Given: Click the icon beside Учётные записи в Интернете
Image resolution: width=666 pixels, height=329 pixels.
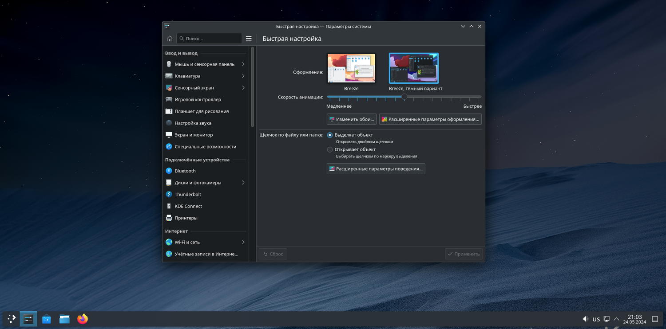Looking at the screenshot, I should (x=169, y=254).
